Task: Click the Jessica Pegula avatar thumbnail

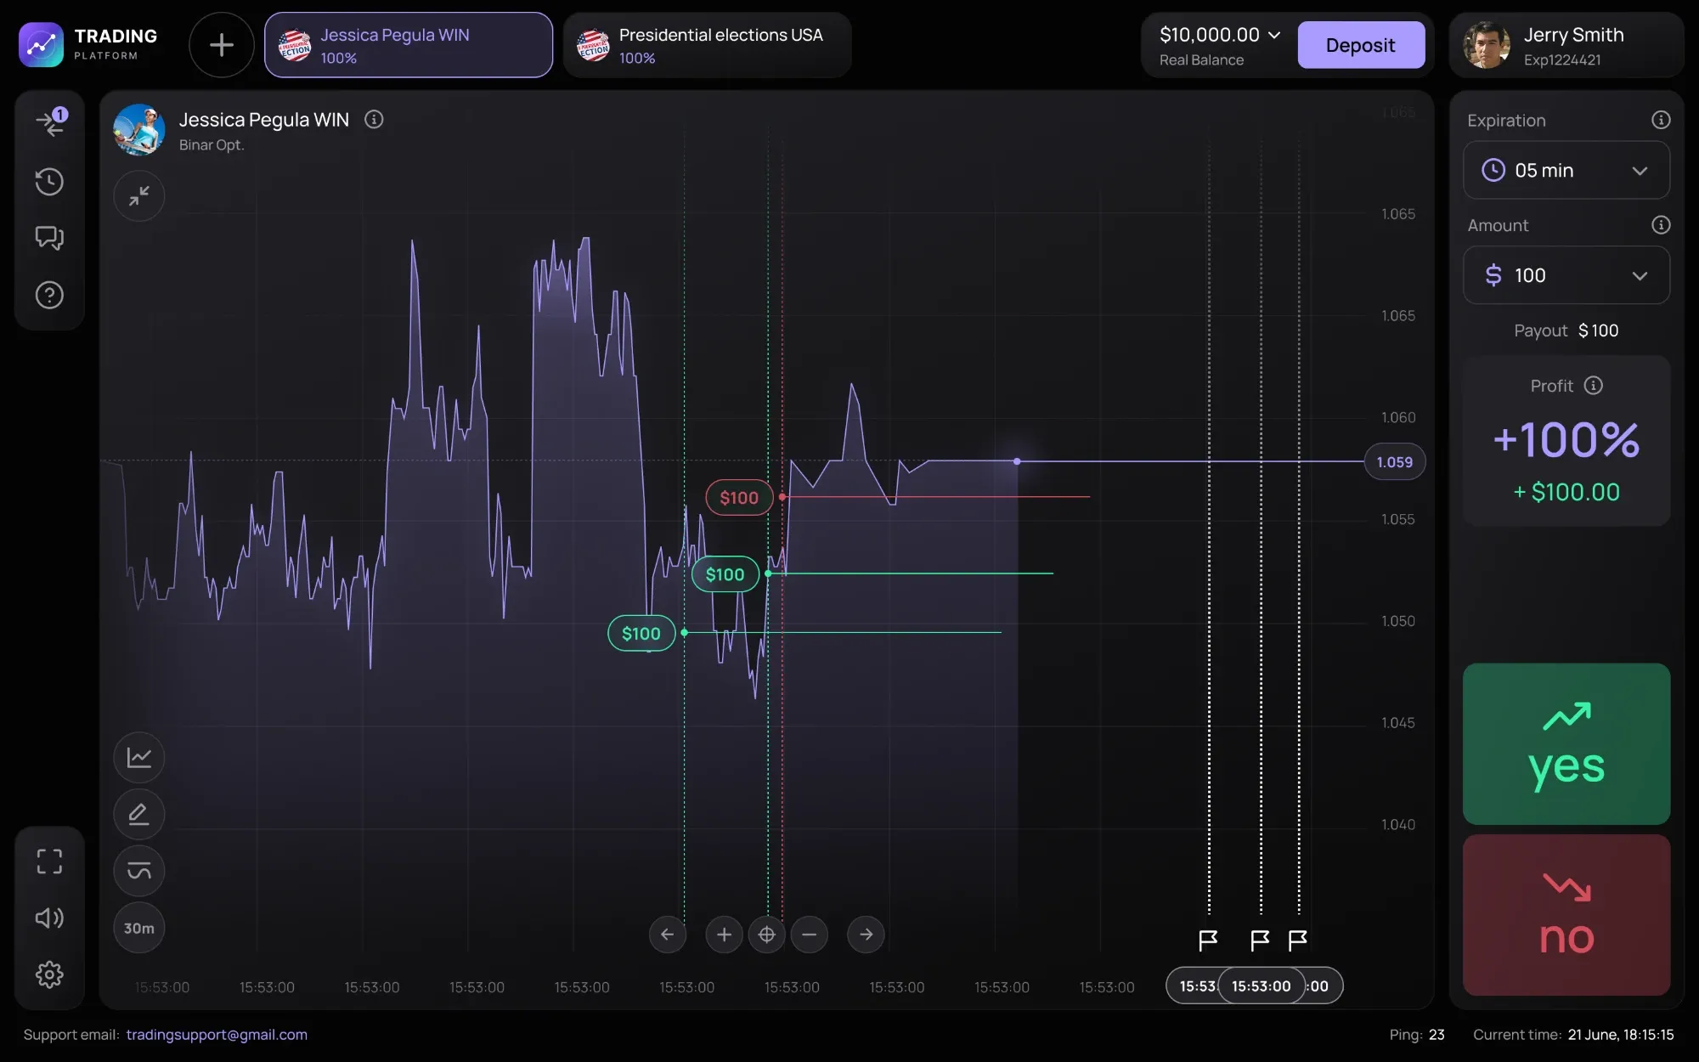Action: (x=139, y=130)
